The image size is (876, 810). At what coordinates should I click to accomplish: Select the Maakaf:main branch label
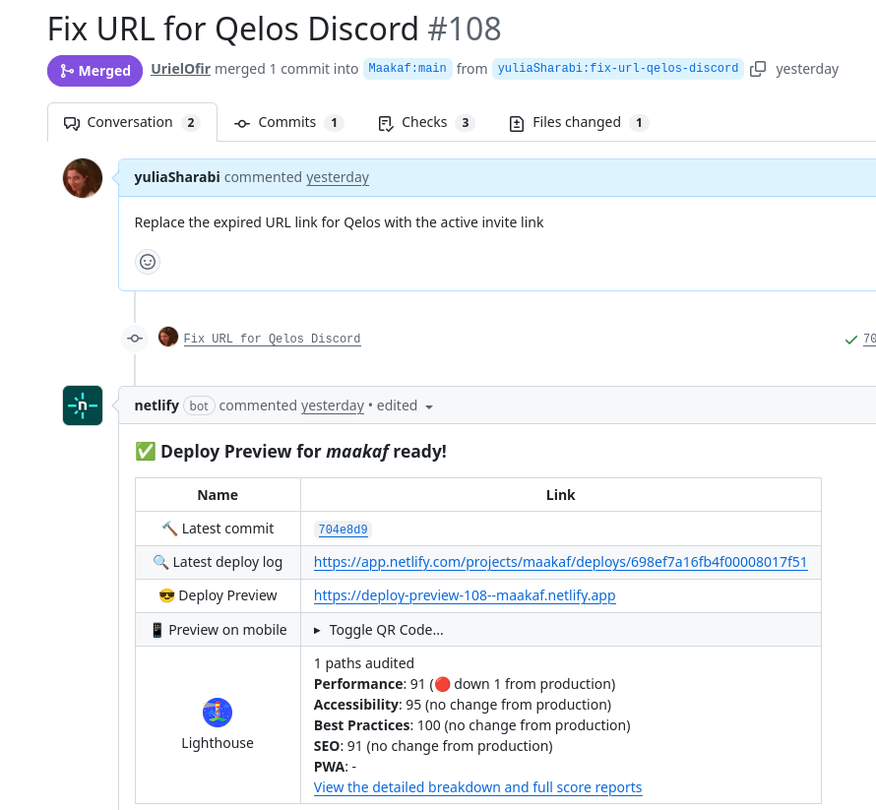407,68
